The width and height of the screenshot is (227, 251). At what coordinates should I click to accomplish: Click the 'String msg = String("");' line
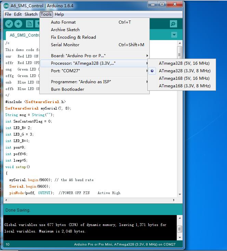[30, 115]
